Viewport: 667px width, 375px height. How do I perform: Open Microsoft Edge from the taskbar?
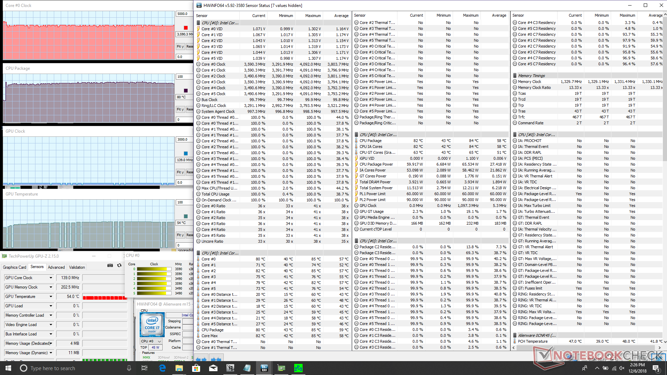pyautogui.click(x=162, y=368)
